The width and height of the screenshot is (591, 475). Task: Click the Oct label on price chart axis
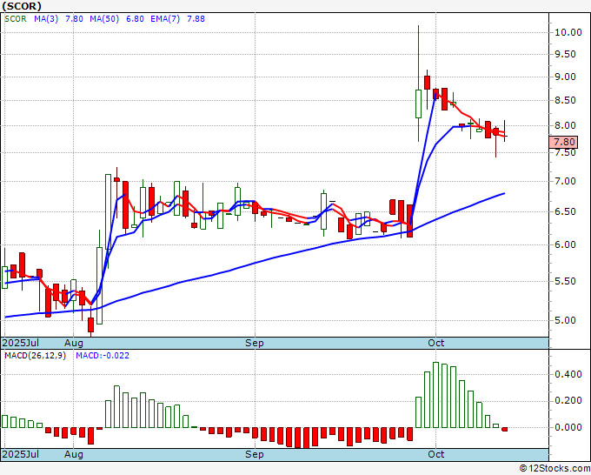coord(436,343)
